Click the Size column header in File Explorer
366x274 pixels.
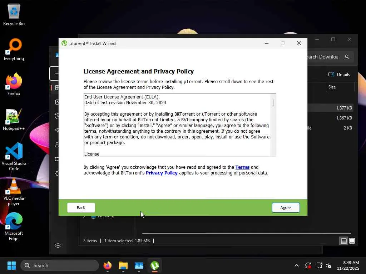tap(340, 87)
